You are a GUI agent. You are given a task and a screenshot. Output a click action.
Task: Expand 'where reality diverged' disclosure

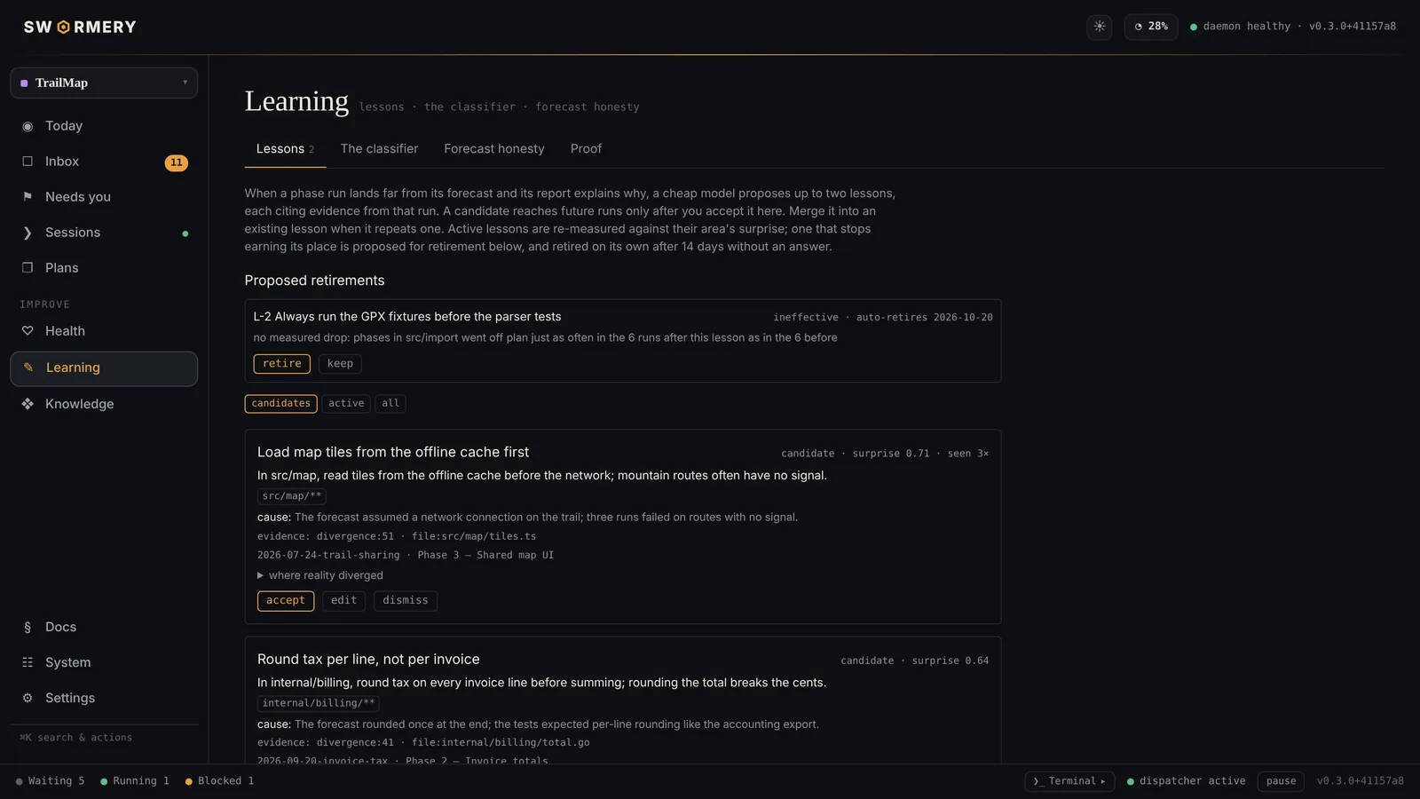click(x=320, y=575)
